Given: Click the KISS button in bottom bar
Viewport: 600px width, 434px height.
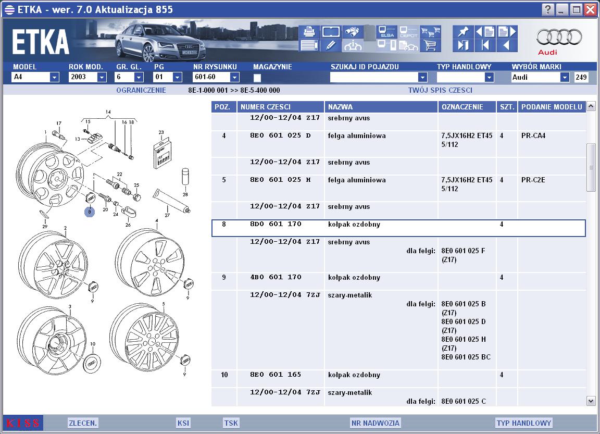Looking at the screenshot, I should pyautogui.click(x=23, y=423).
